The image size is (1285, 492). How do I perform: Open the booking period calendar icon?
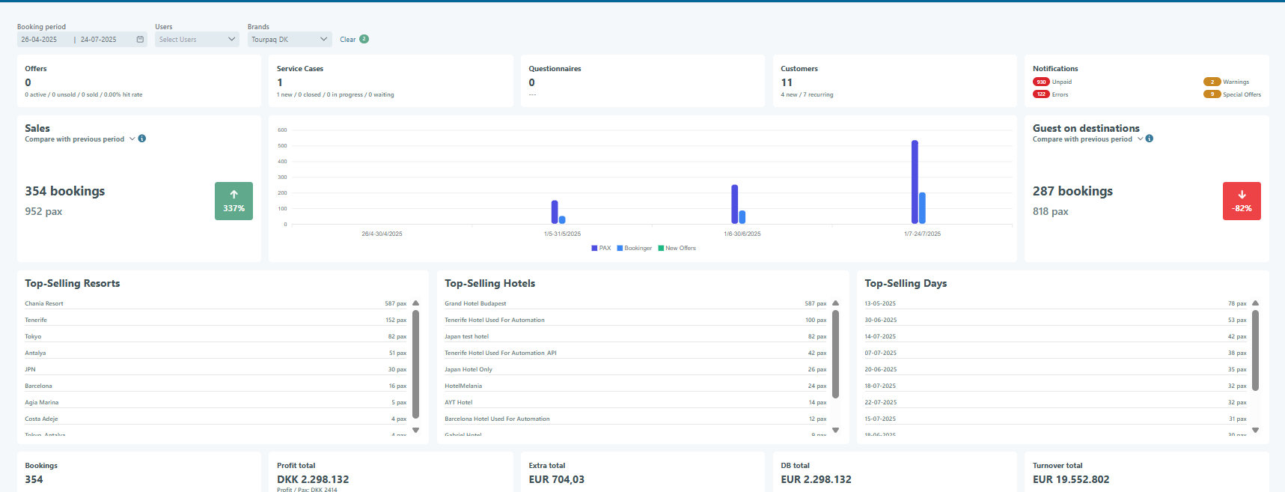(x=140, y=40)
